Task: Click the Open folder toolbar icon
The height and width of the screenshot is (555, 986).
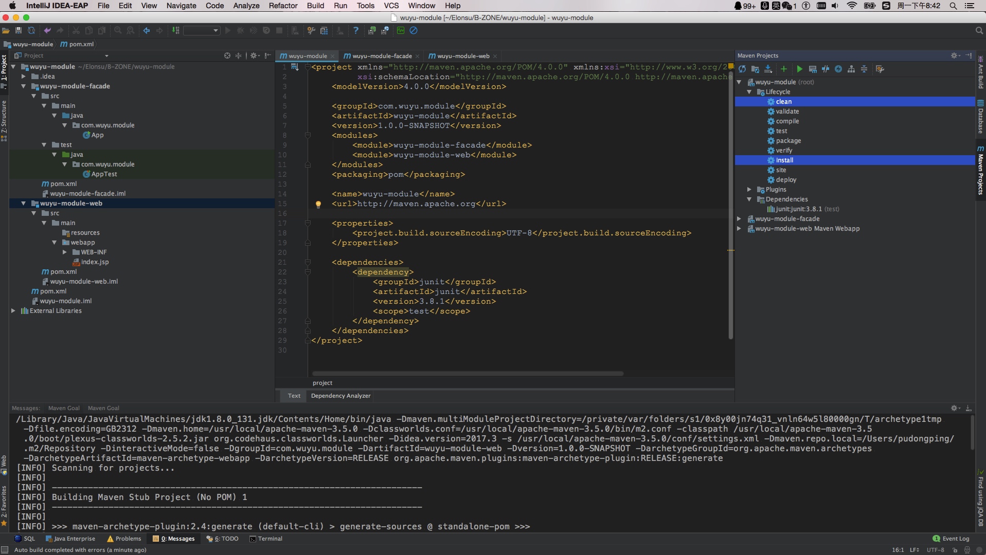Action: [6, 31]
